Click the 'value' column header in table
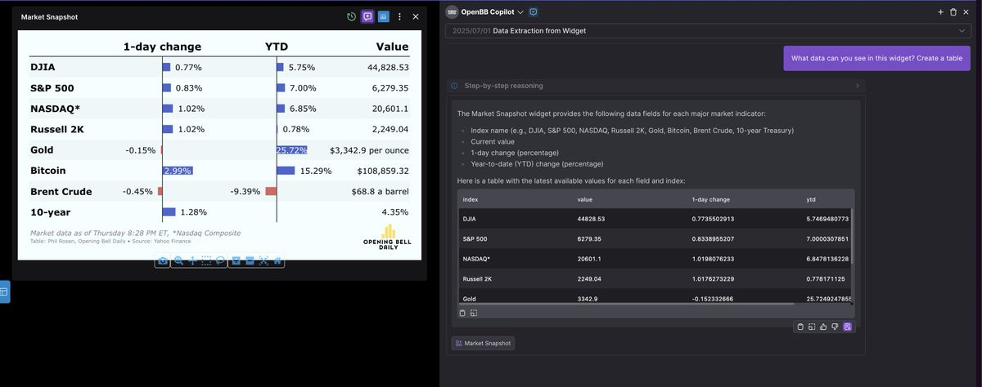Viewport: 982px width, 387px height. point(585,199)
